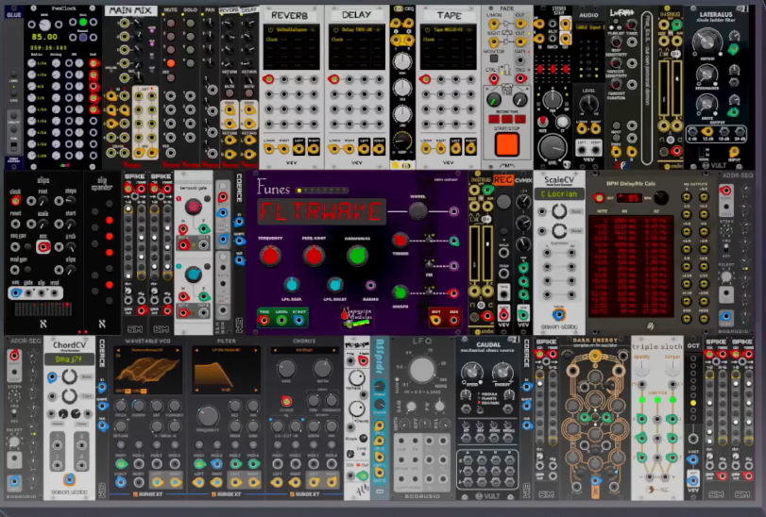
Task: Click the BPM knob on BPM Delay/Hz Calc
Action: pyautogui.click(x=661, y=197)
